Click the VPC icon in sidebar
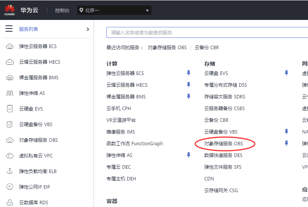Viewport: 308px width, 207px height. click(x=10, y=156)
